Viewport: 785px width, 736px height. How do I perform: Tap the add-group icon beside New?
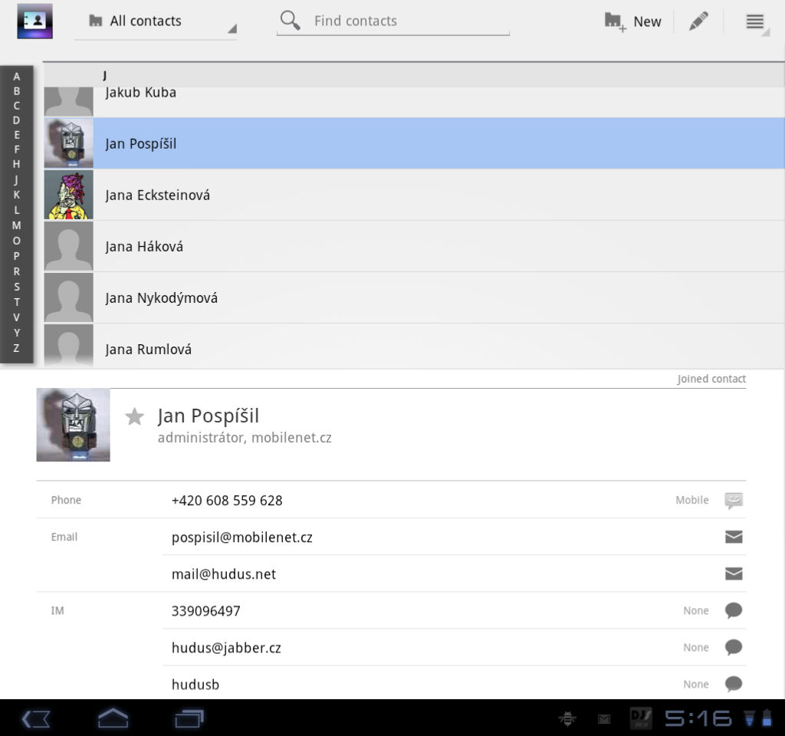tap(613, 21)
